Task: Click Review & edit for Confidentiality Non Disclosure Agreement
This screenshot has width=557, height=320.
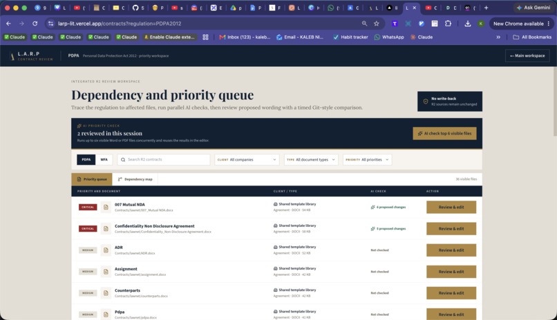Action: (x=451, y=228)
